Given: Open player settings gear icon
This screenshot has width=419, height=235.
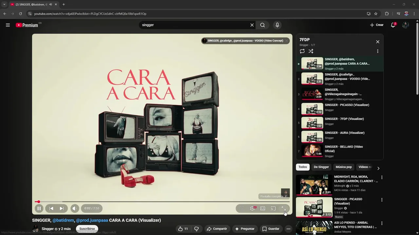Looking at the screenshot, I should tap(252, 208).
